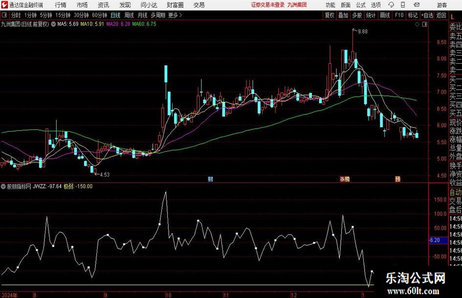Switch to 1分钟 period tab
The height and width of the screenshot is (298, 462).
30,15
